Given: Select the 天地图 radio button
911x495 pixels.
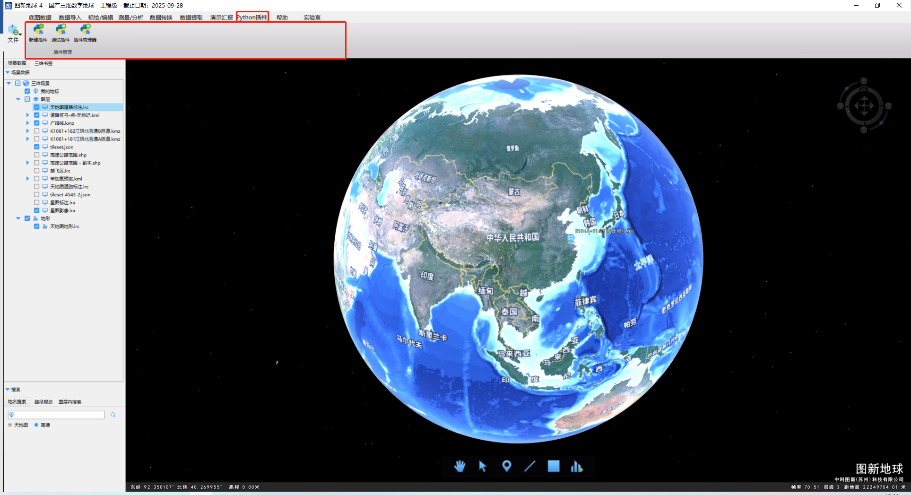Looking at the screenshot, I should [x=10, y=425].
